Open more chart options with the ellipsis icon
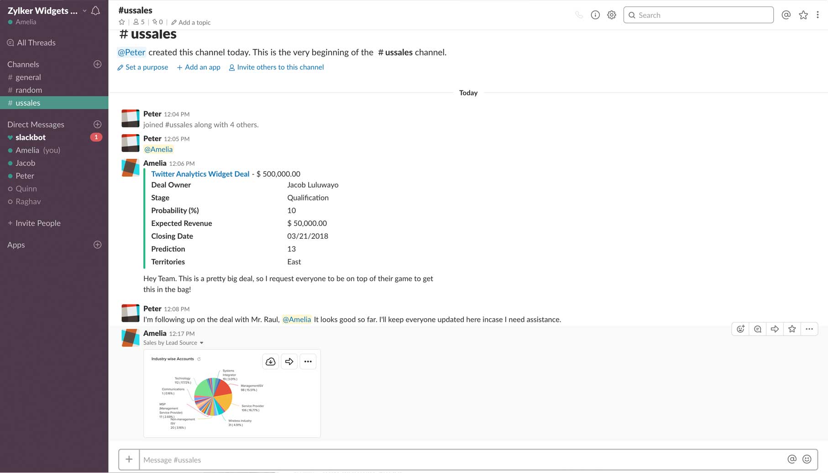 click(x=308, y=361)
